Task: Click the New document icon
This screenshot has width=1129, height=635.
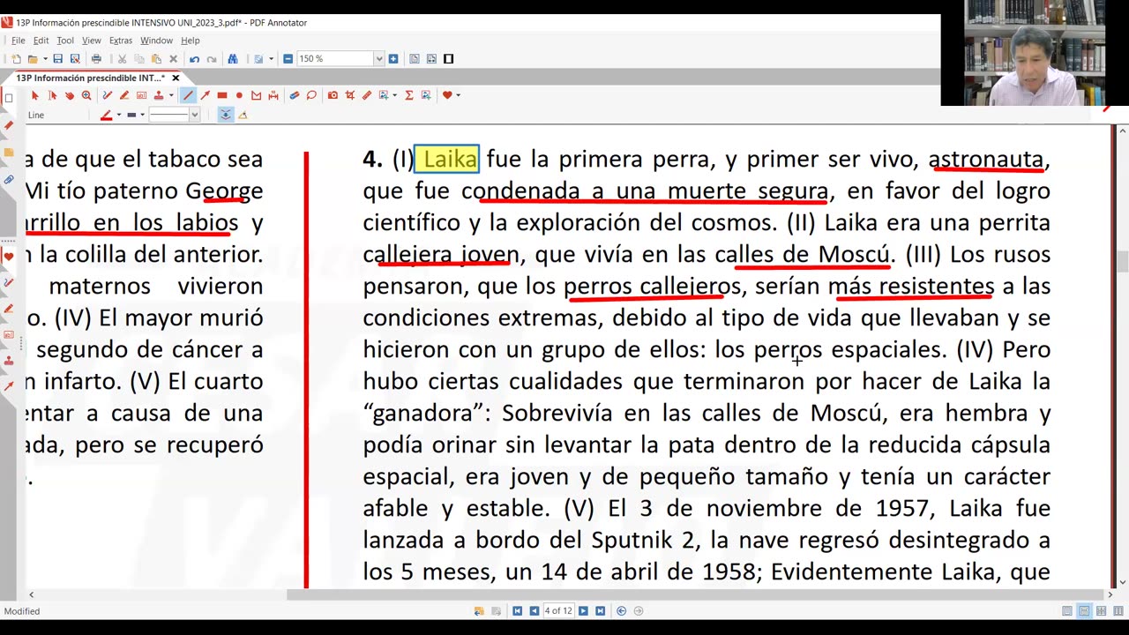Action: (x=16, y=59)
